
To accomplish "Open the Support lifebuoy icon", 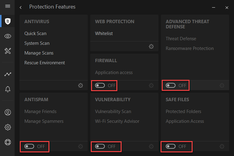I will [8, 142].
